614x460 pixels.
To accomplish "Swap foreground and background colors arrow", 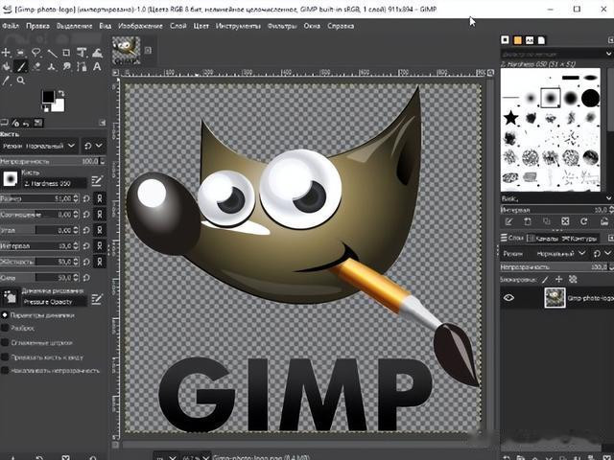I will [x=60, y=93].
